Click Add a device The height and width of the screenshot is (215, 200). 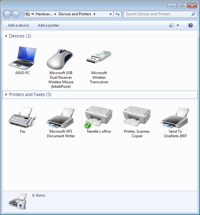(x=18, y=25)
